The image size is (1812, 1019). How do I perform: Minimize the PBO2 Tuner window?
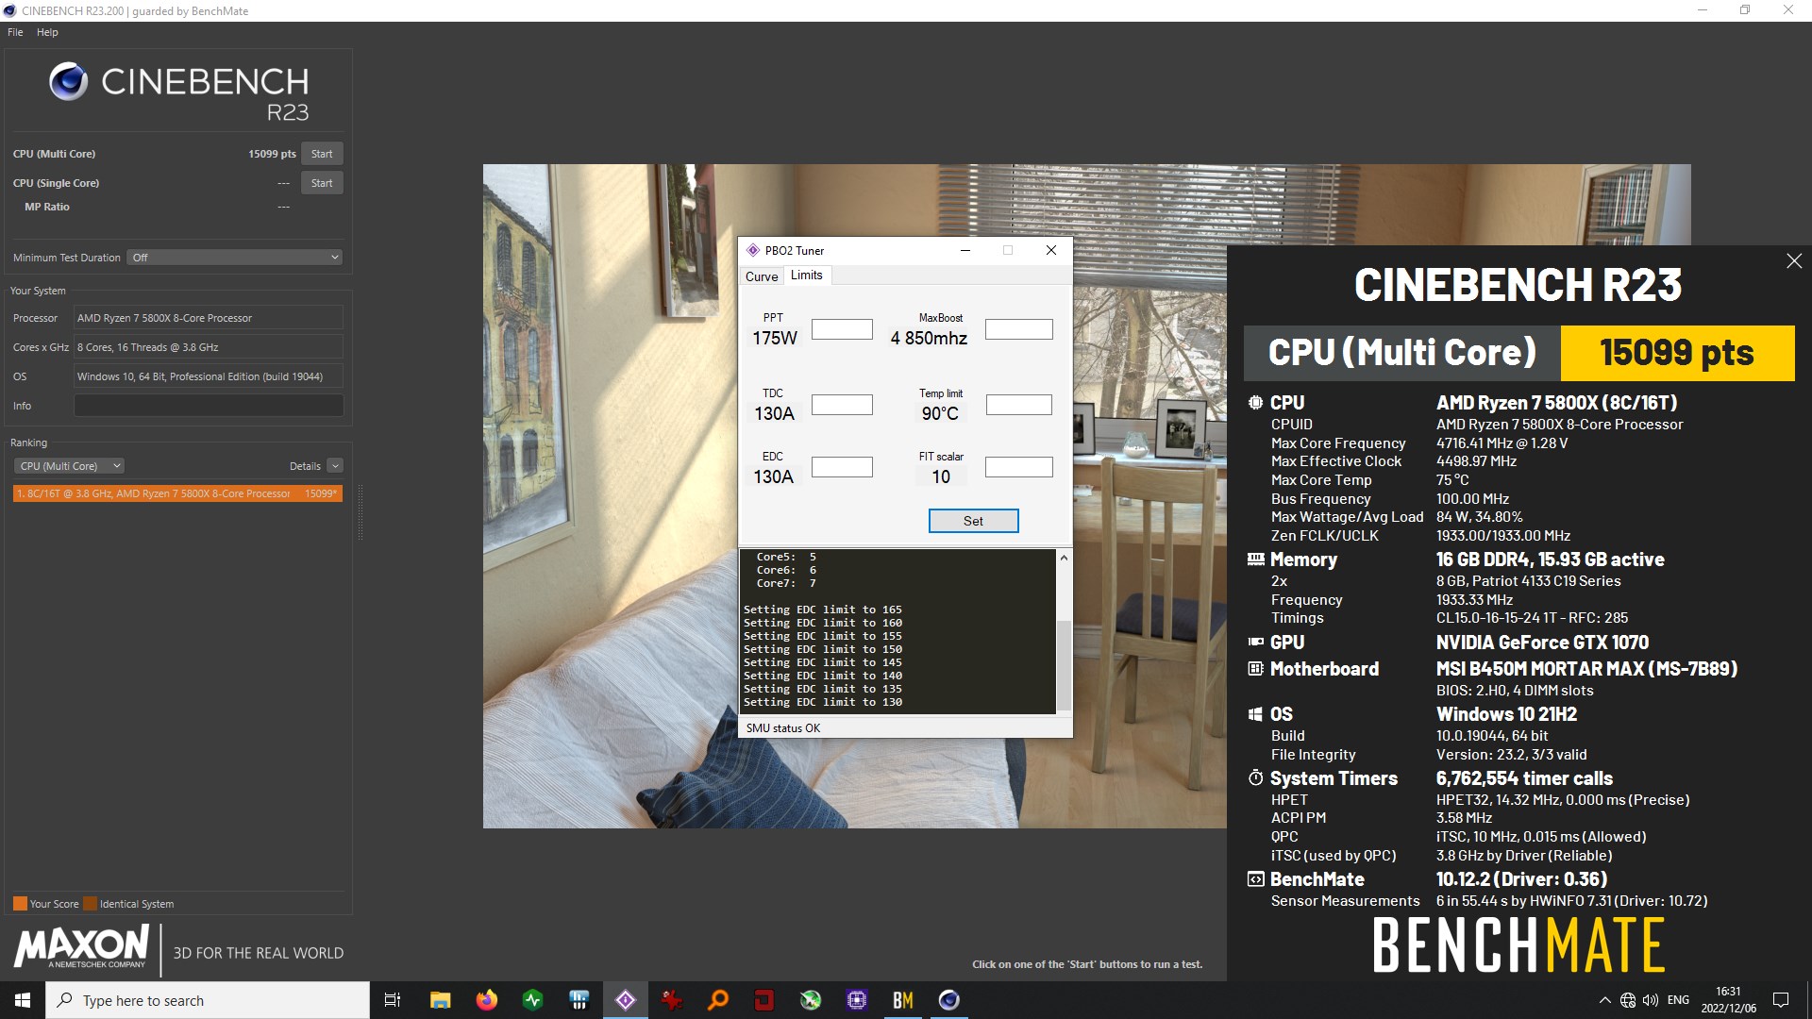tap(965, 250)
